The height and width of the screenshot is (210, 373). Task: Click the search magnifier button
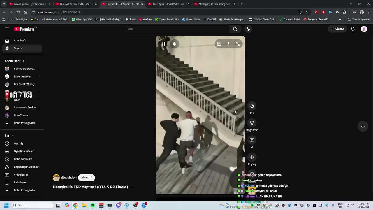235,29
